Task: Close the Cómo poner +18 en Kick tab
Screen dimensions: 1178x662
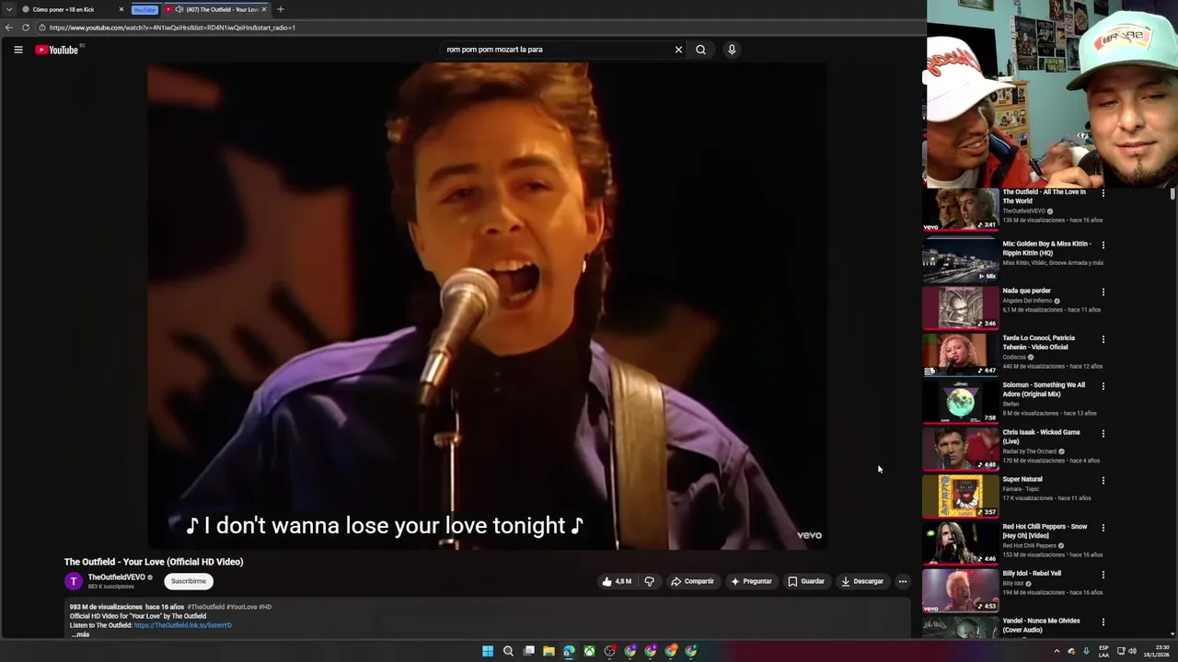Action: tap(121, 9)
